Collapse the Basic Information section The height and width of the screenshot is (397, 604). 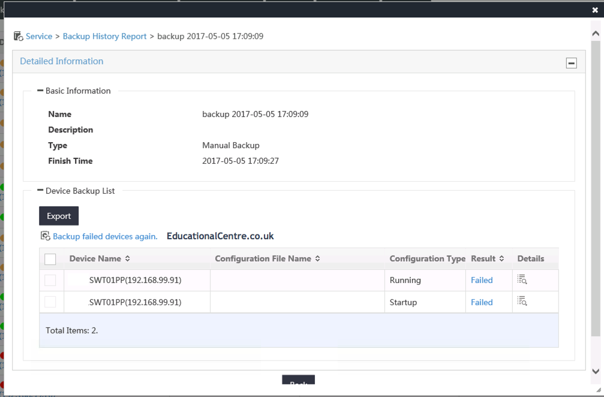40,91
